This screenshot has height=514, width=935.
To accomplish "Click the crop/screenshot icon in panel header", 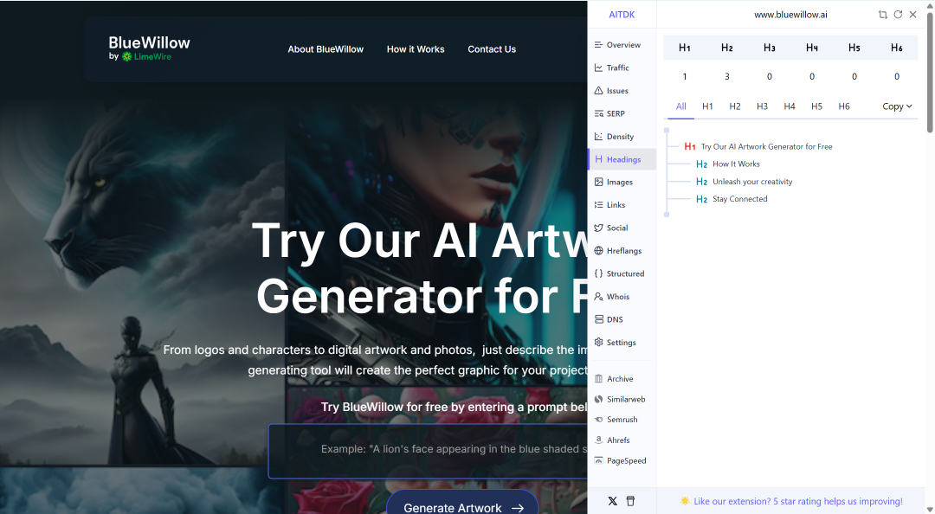I will (x=882, y=15).
